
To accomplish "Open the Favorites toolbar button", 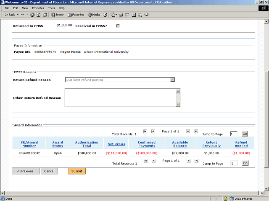I will 76,15.
